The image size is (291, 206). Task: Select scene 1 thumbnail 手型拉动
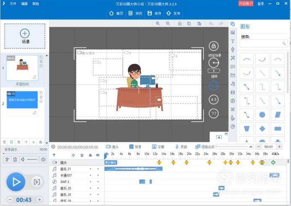[22, 68]
